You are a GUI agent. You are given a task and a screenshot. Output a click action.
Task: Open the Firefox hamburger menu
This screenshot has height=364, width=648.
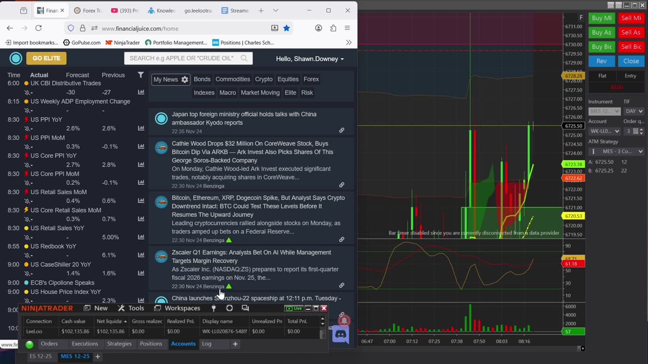pos(347,28)
